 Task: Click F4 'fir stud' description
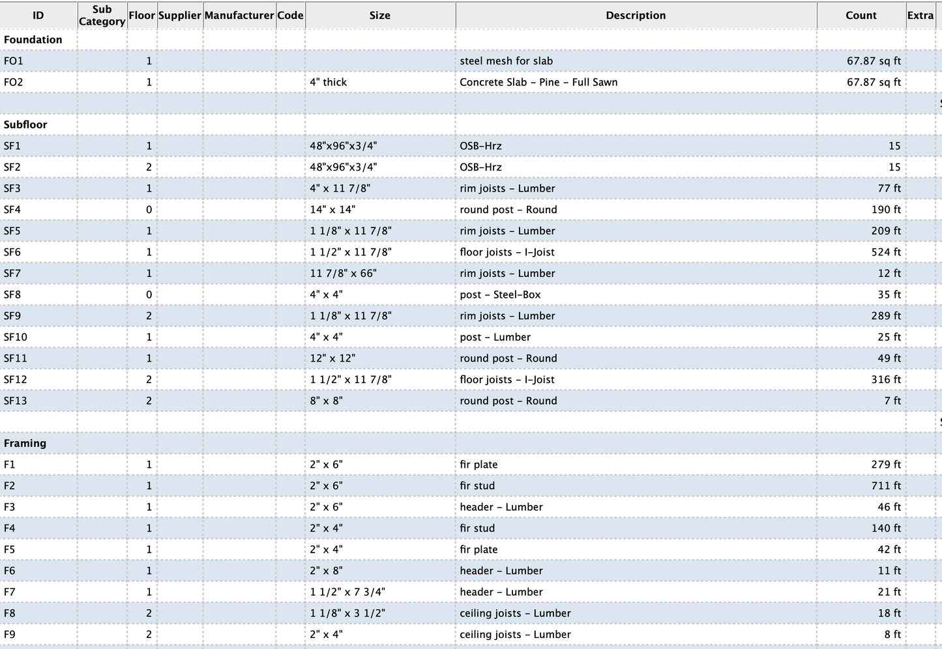[477, 528]
